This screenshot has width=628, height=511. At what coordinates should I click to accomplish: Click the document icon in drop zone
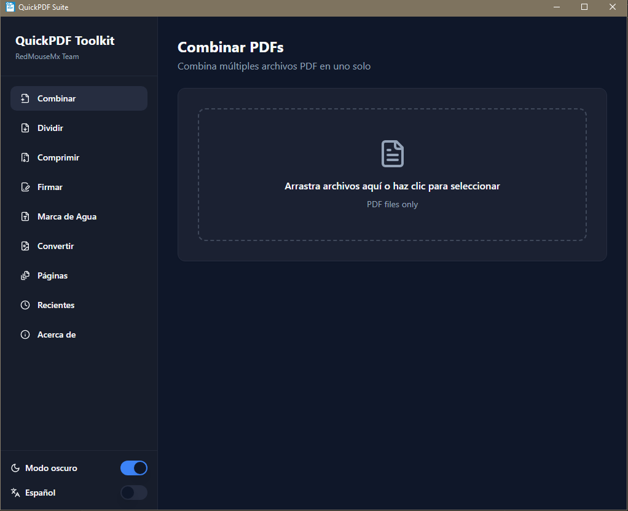tap(392, 154)
